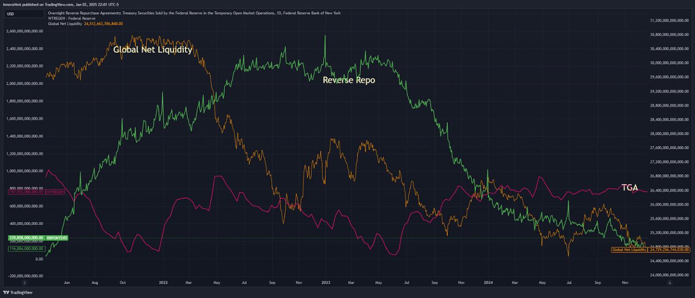The image size is (695, 298).
Task: Open the USD currency selector
Action: click(x=10, y=14)
